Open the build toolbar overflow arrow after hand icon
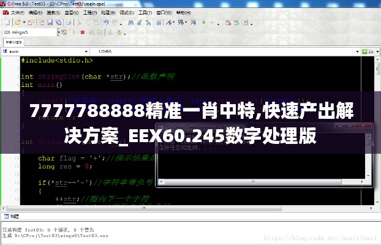This screenshot has height=245, width=381. click(124, 34)
